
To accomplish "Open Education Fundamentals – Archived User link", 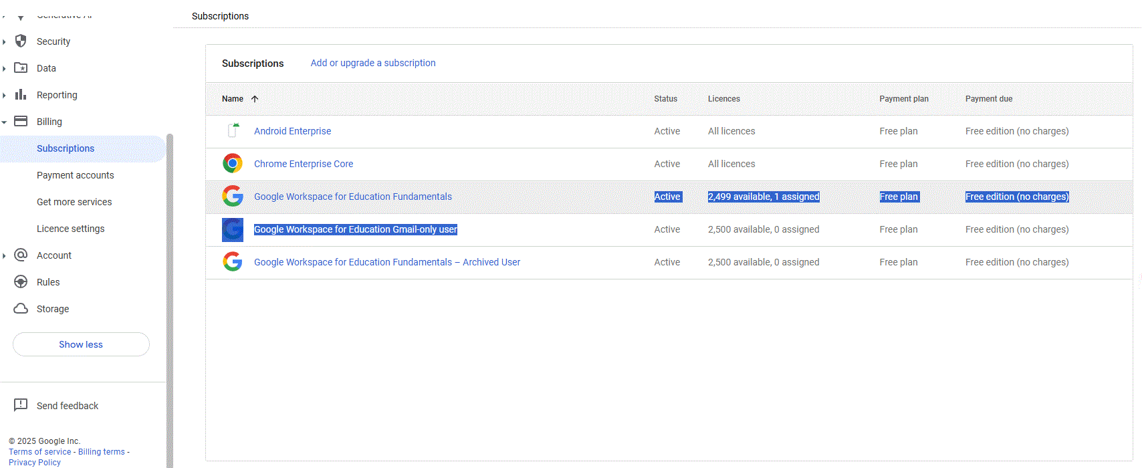I will tap(387, 262).
